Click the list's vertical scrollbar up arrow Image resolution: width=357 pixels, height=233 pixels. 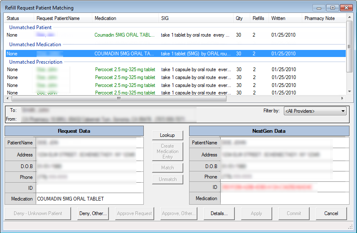350,17
